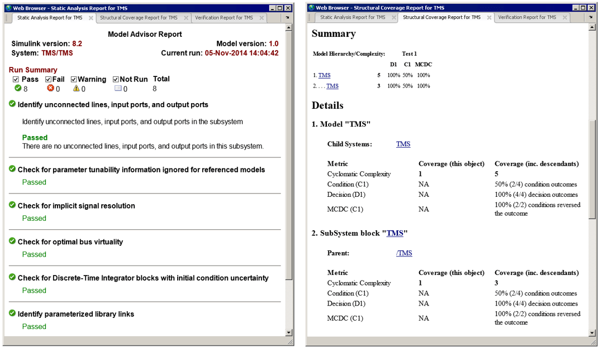The width and height of the screenshot is (599, 348).
Task: Close the Static Analysis Report tab in left window
Action: click(91, 18)
